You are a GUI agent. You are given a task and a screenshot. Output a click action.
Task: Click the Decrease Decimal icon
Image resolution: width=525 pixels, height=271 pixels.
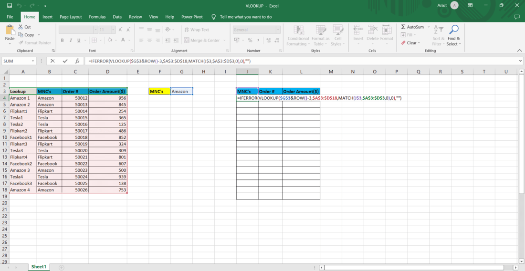point(276,40)
